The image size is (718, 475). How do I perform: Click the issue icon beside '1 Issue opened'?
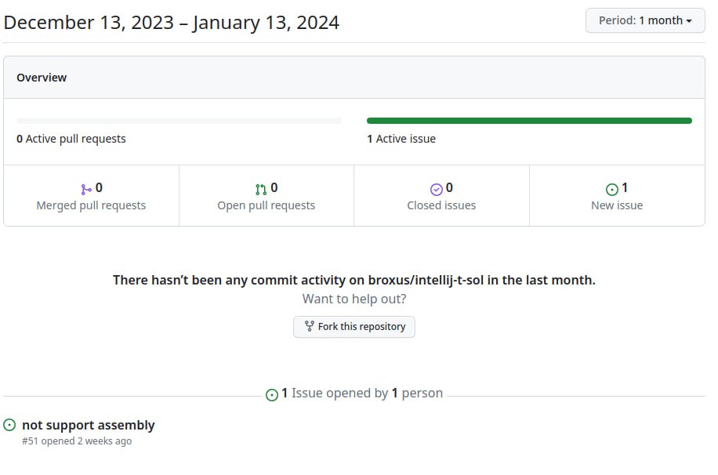click(x=272, y=394)
